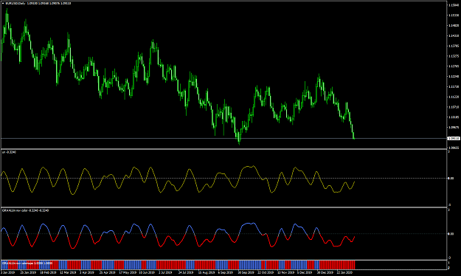Click the '2 Jul 2019' date label
The width and height of the screenshot is (461, 276).
click(166, 272)
